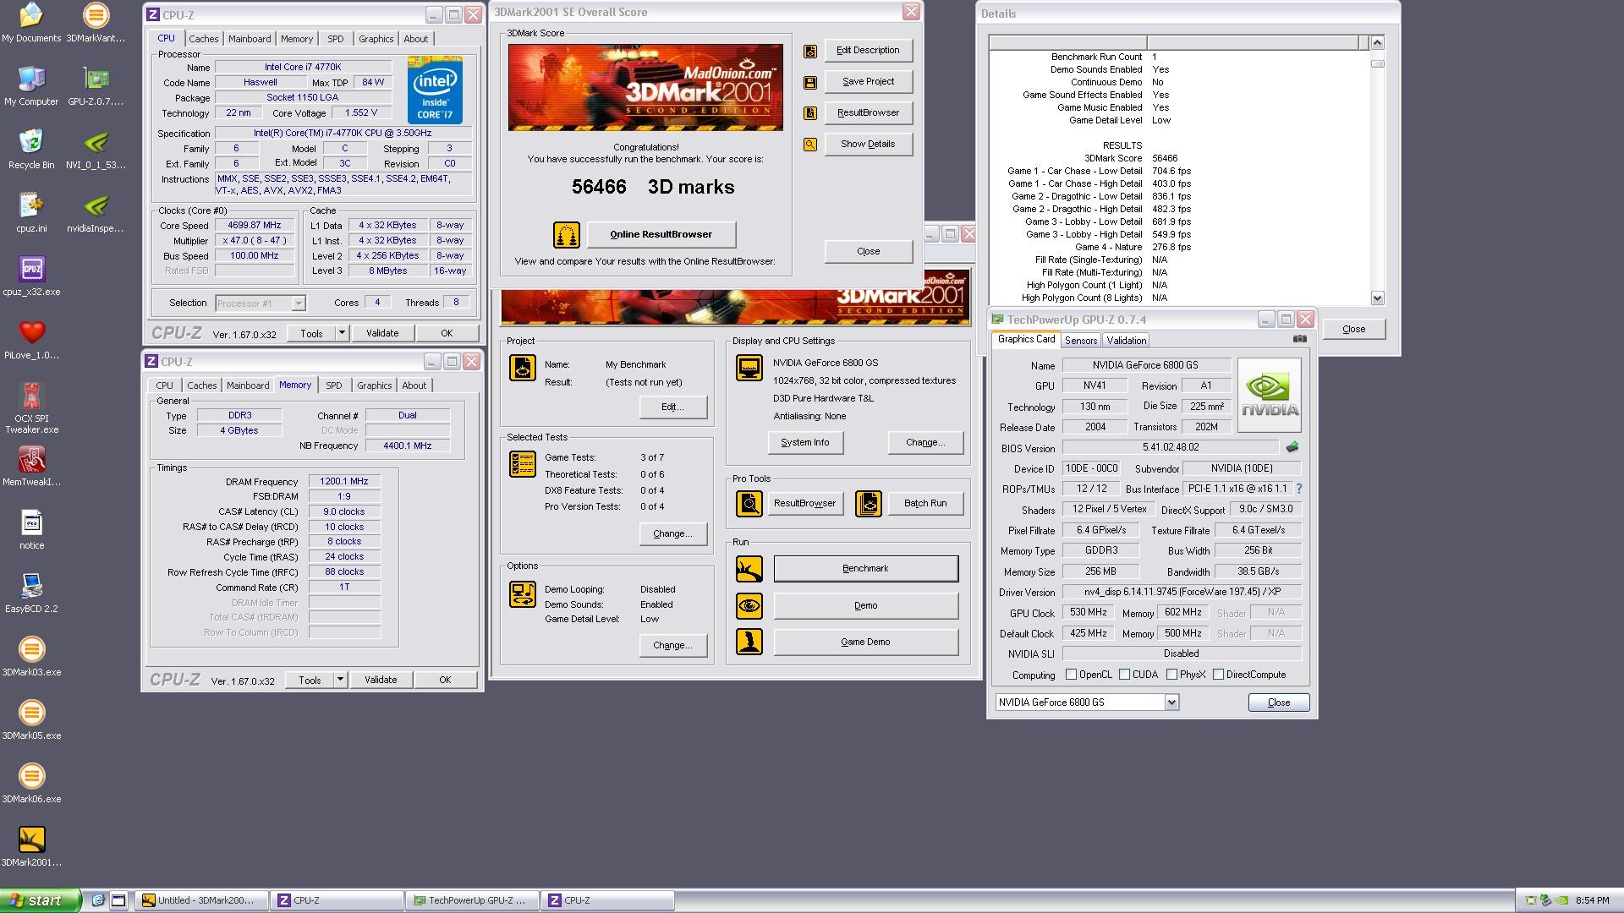
Task: Enable the PhysX checkbox in GPU-Z
Action: [x=1171, y=675]
